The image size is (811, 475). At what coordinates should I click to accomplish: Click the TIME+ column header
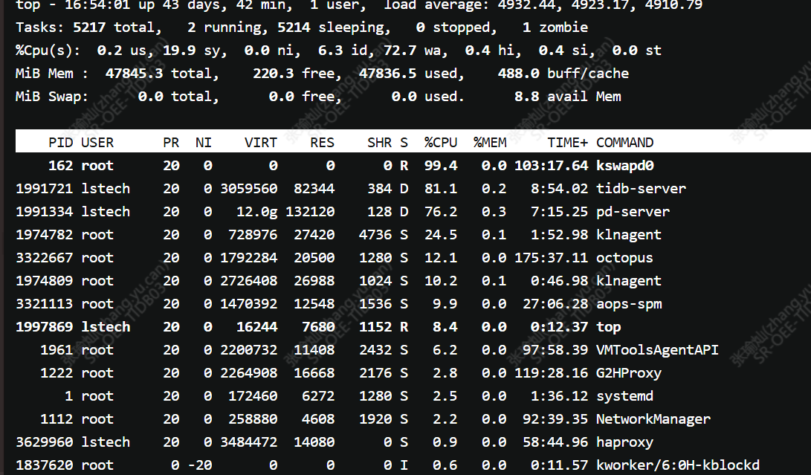568,143
